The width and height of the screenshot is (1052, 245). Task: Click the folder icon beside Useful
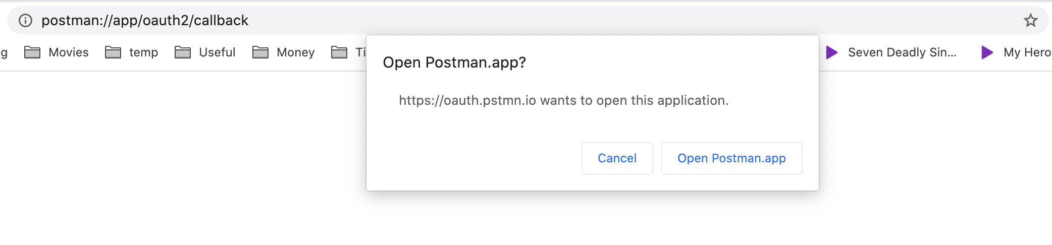coord(183,52)
